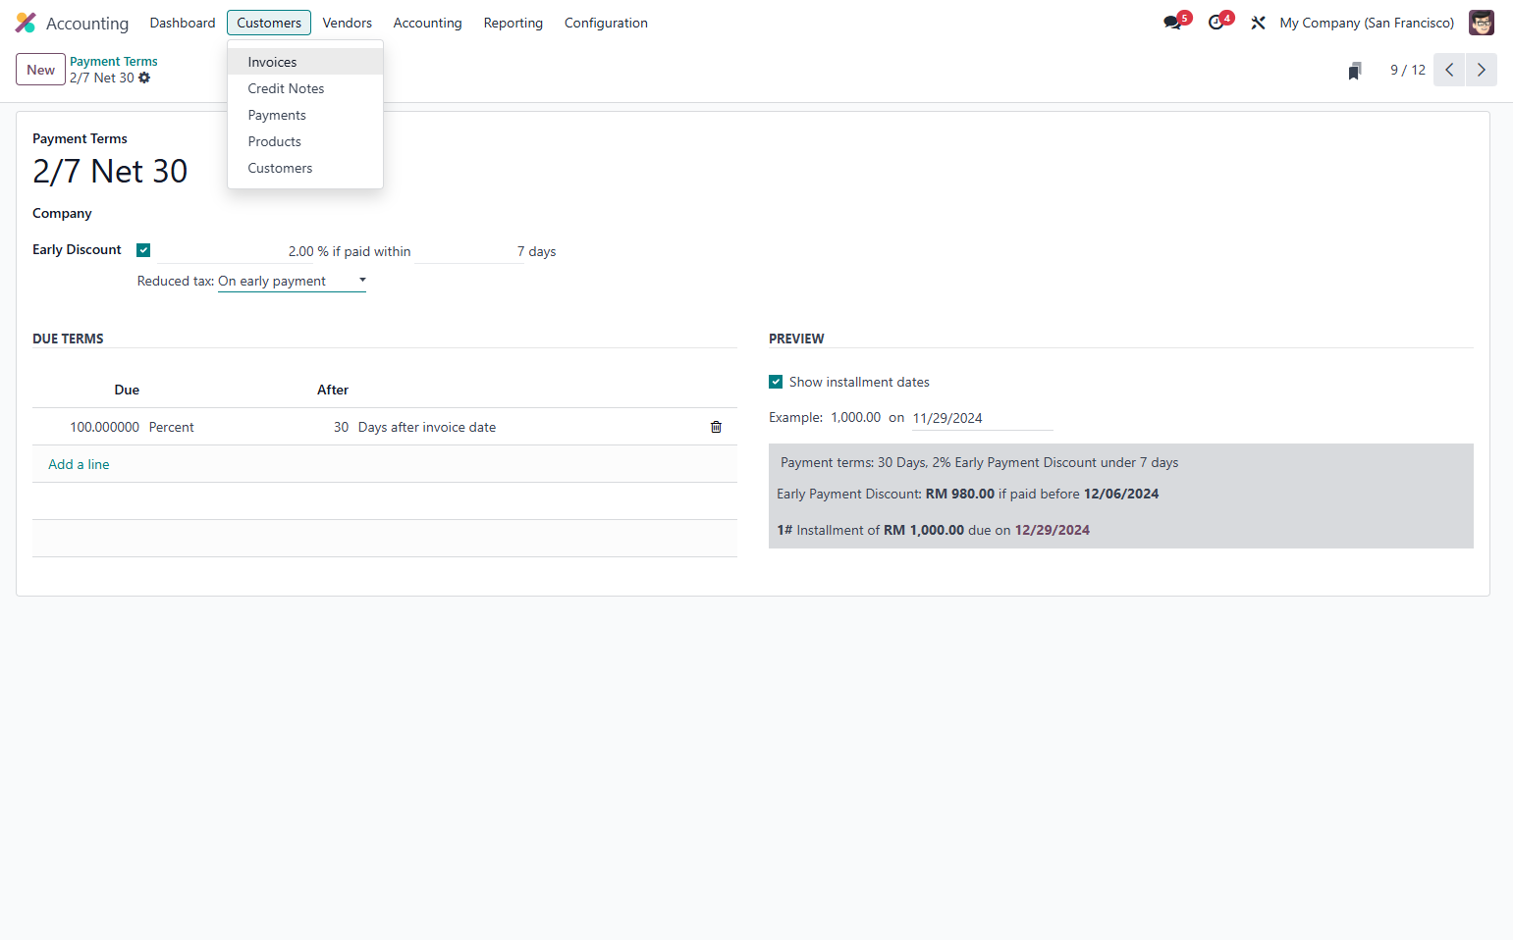Select Credit Notes menu entry
Image resolution: width=1513 pixels, height=940 pixels.
click(305, 88)
